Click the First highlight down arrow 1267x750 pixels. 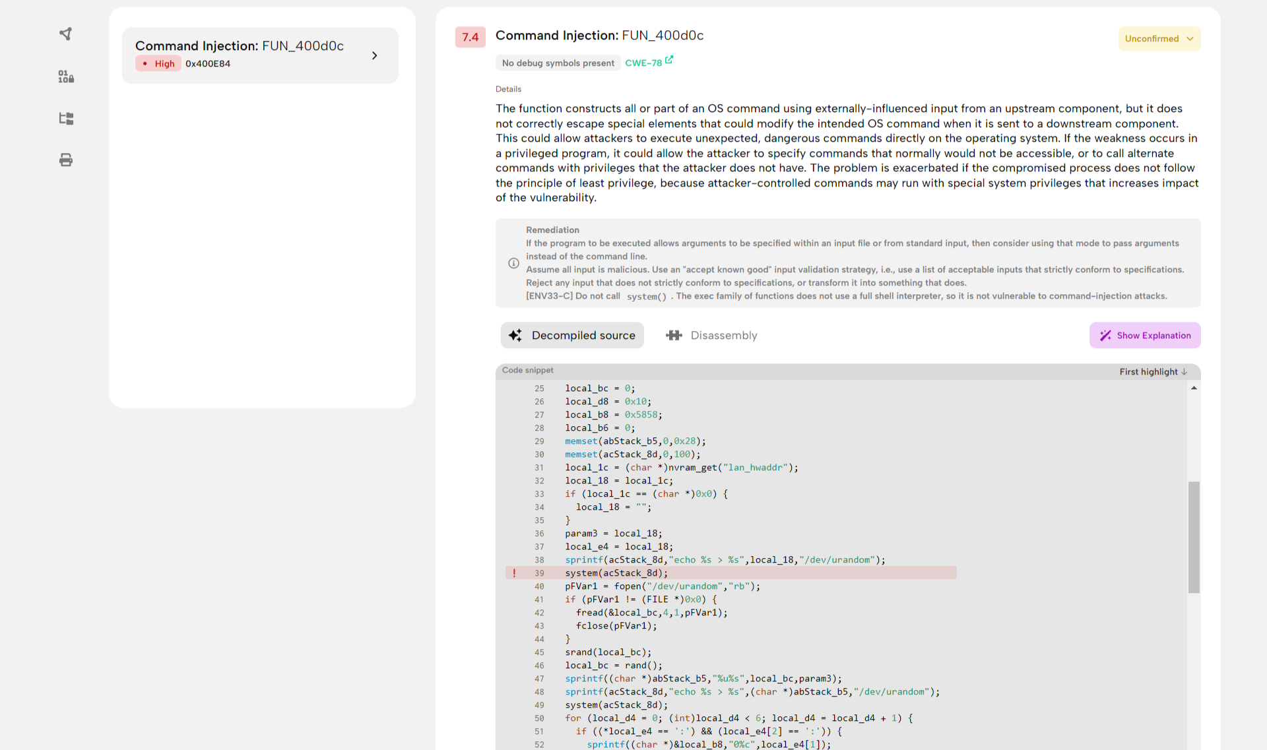(1185, 372)
